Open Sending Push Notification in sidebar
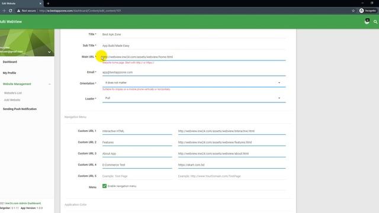 tap(20, 109)
